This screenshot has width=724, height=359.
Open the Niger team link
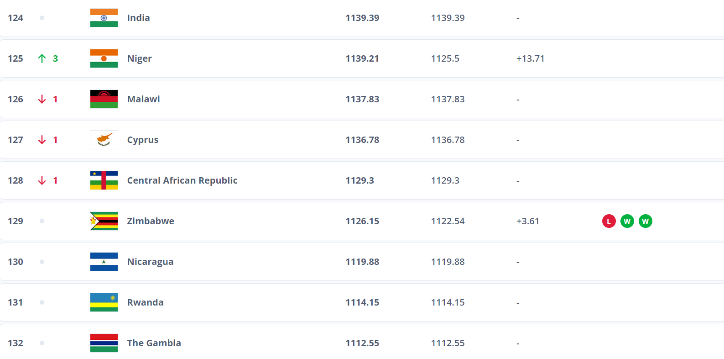point(139,58)
